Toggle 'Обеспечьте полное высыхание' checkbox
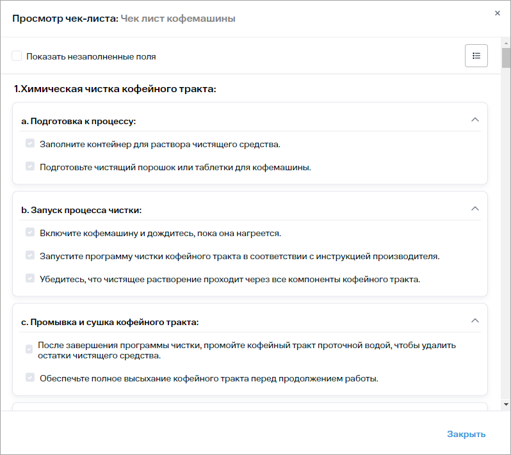The height and width of the screenshot is (455, 511). click(29, 378)
